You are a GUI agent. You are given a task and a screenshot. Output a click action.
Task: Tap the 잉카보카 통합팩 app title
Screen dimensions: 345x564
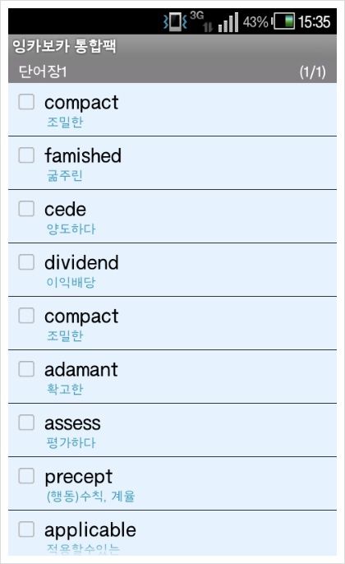pos(64,46)
